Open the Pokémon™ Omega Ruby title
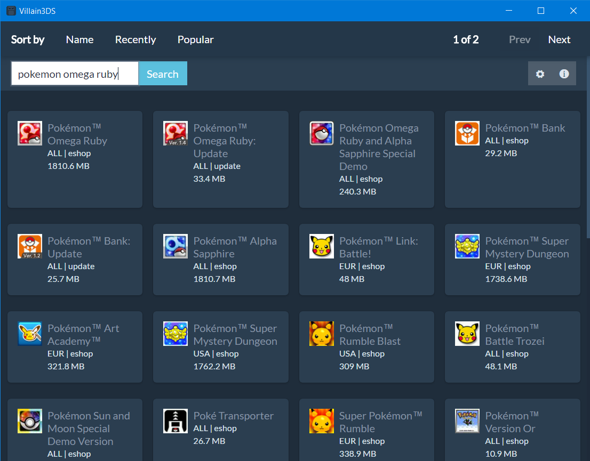The image size is (590, 461). coord(77,134)
